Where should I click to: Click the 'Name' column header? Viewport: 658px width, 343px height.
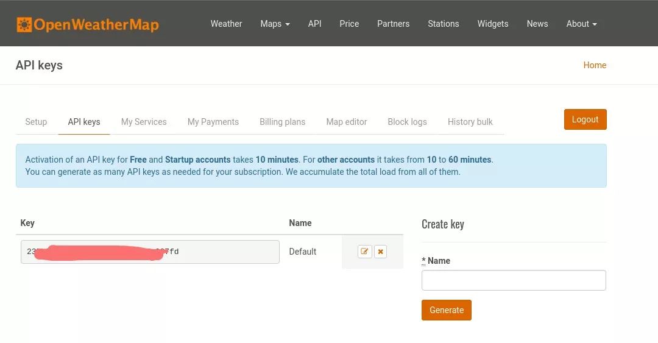point(300,223)
